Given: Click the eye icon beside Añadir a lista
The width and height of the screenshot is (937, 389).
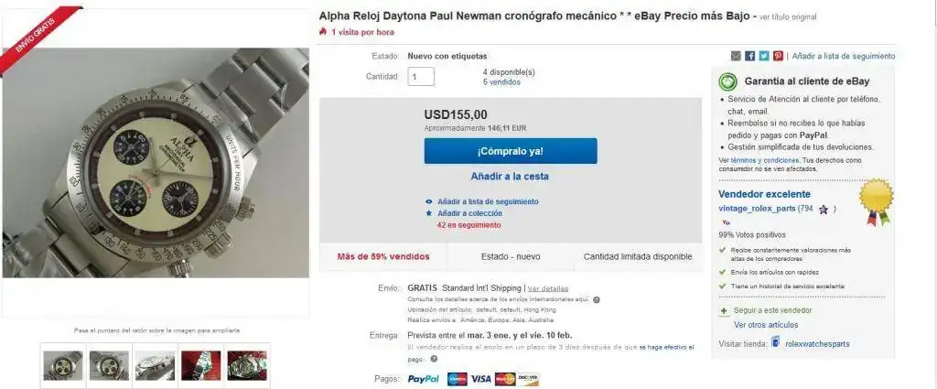Looking at the screenshot, I should click(x=429, y=201).
